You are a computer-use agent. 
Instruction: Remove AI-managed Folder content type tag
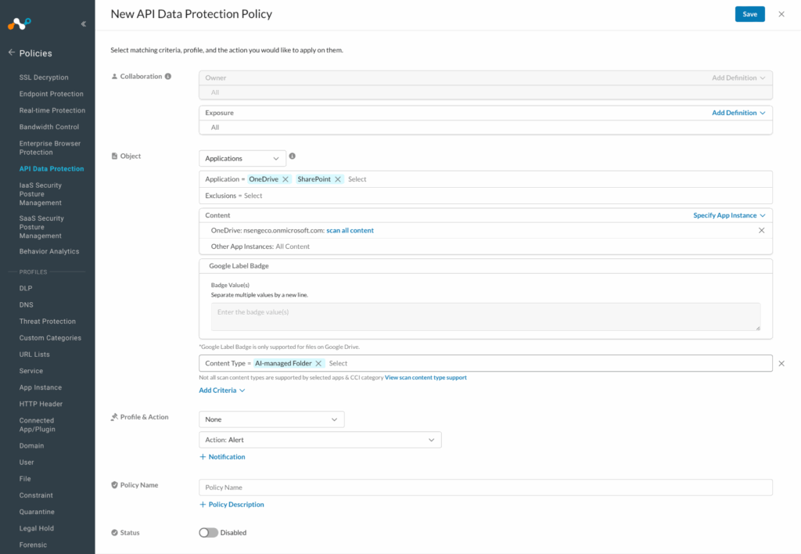tap(318, 363)
